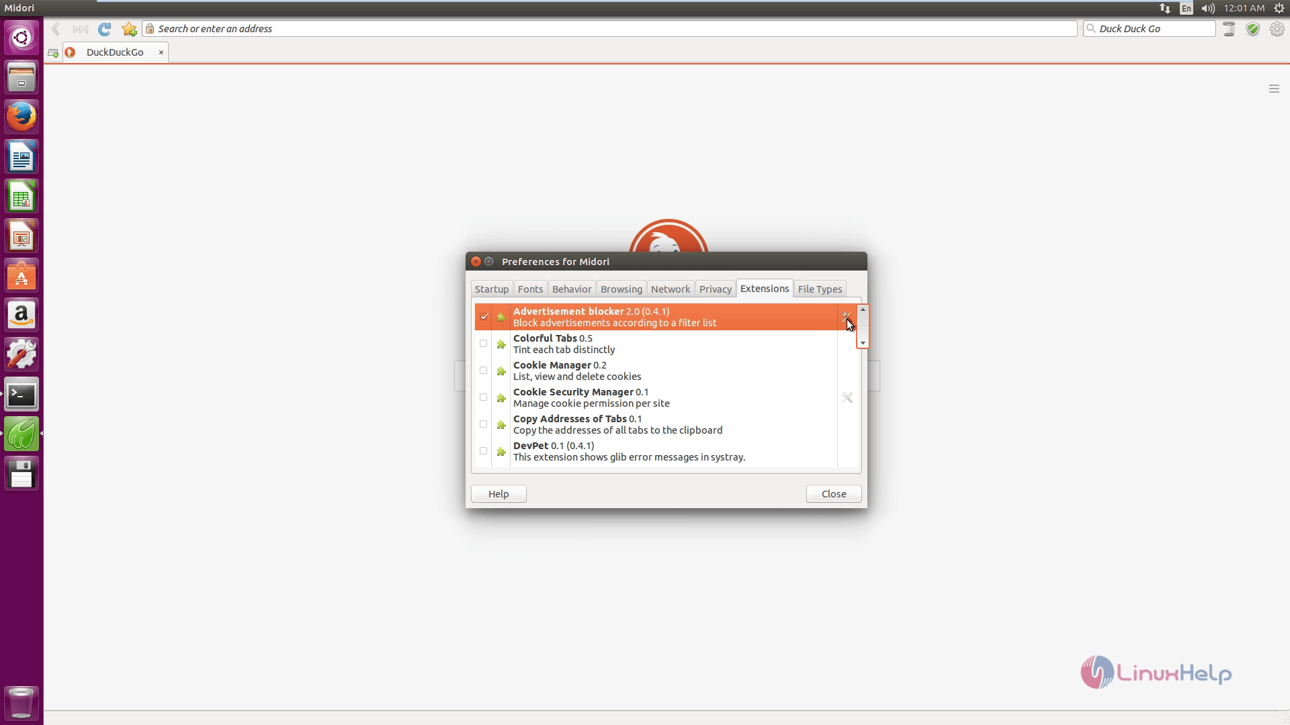
Task: Enable Cookie Security Manager checkbox
Action: click(484, 397)
